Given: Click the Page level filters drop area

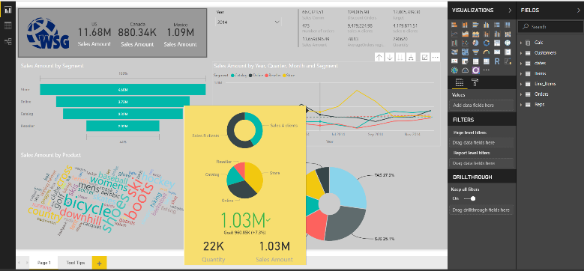Looking at the screenshot, I should (x=481, y=142).
